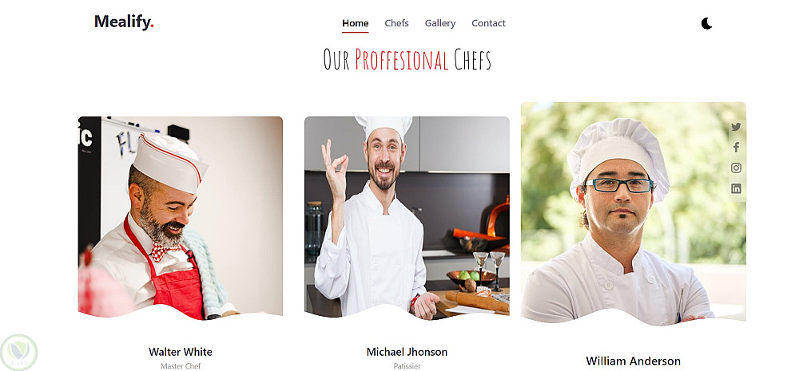The height and width of the screenshot is (371, 799).
Task: Click the William Anderson name
Action: coord(634,361)
